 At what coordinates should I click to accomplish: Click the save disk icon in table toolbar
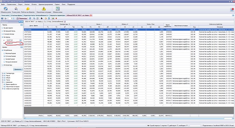tap(2, 18)
